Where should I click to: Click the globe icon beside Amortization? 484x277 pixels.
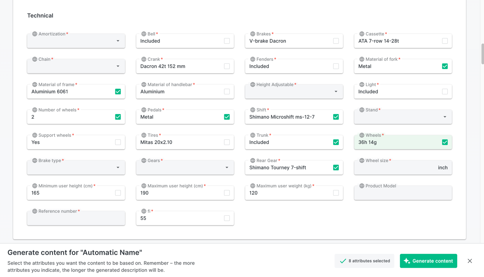click(34, 34)
